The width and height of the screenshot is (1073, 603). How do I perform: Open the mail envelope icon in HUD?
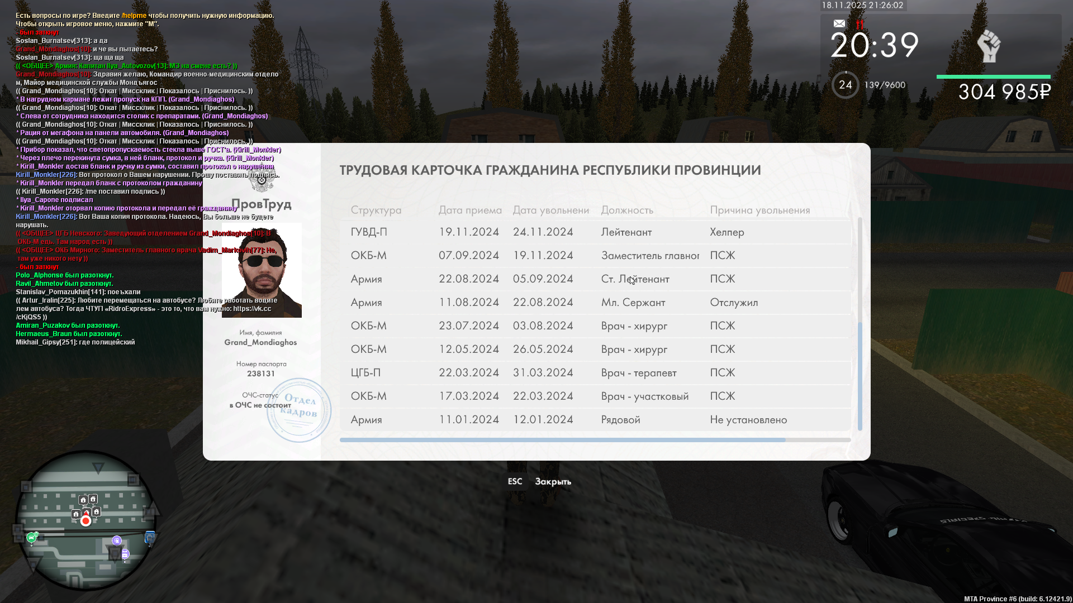click(x=839, y=23)
